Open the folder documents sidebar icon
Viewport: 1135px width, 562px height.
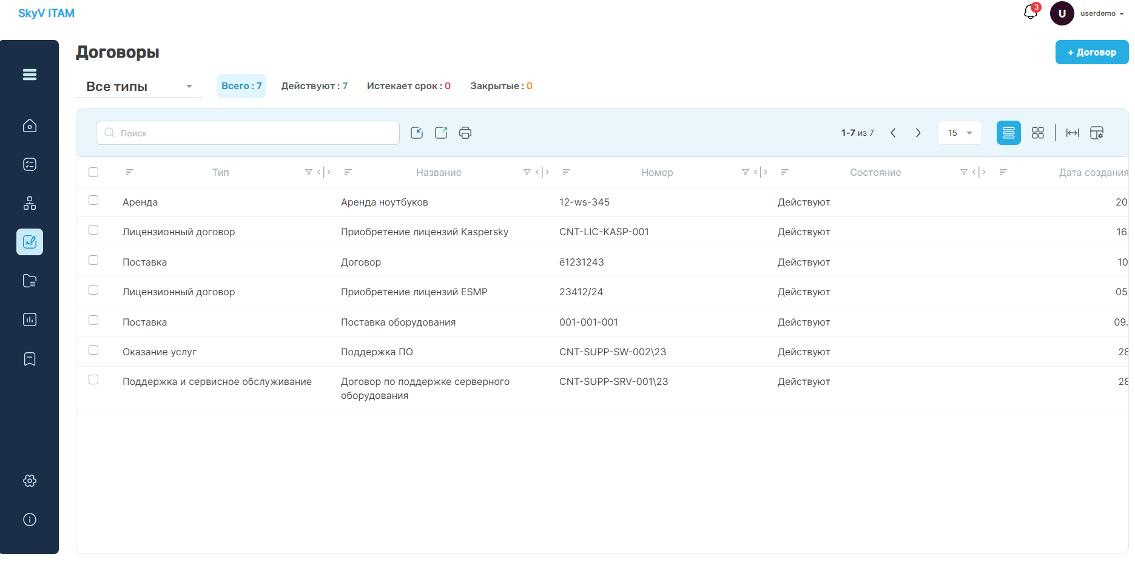29,281
